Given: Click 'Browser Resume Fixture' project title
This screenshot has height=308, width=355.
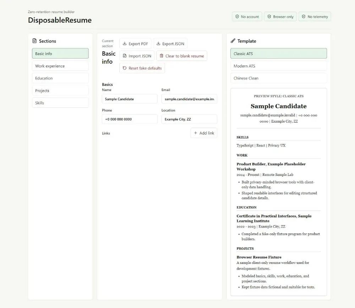Looking at the screenshot, I should (x=259, y=257).
